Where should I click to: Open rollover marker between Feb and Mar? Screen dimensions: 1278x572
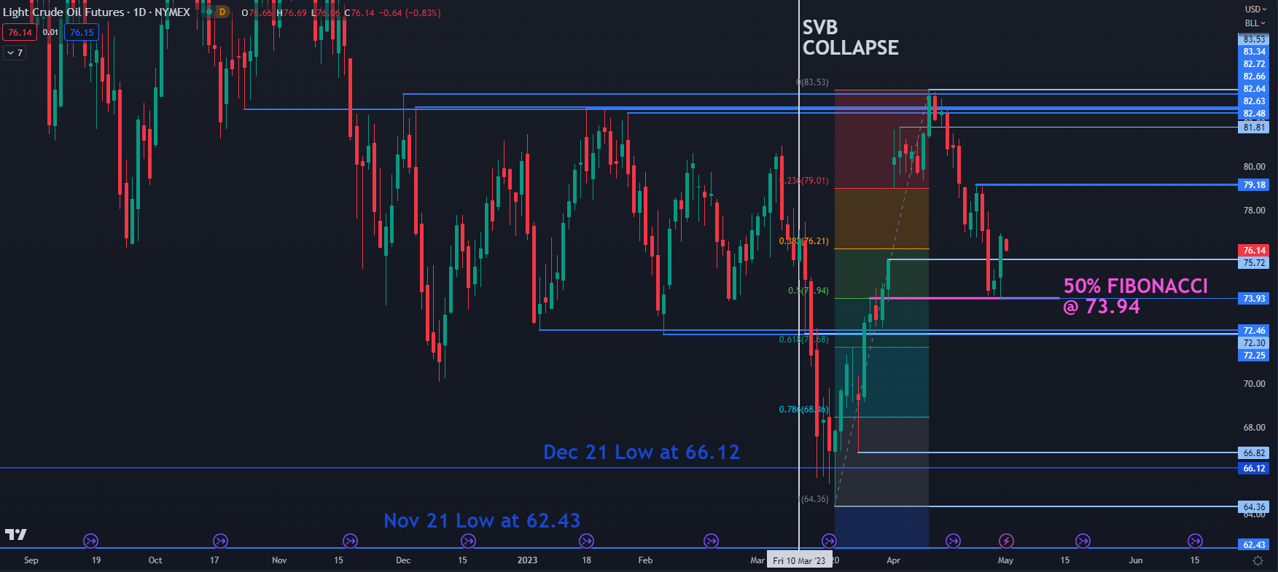711,541
